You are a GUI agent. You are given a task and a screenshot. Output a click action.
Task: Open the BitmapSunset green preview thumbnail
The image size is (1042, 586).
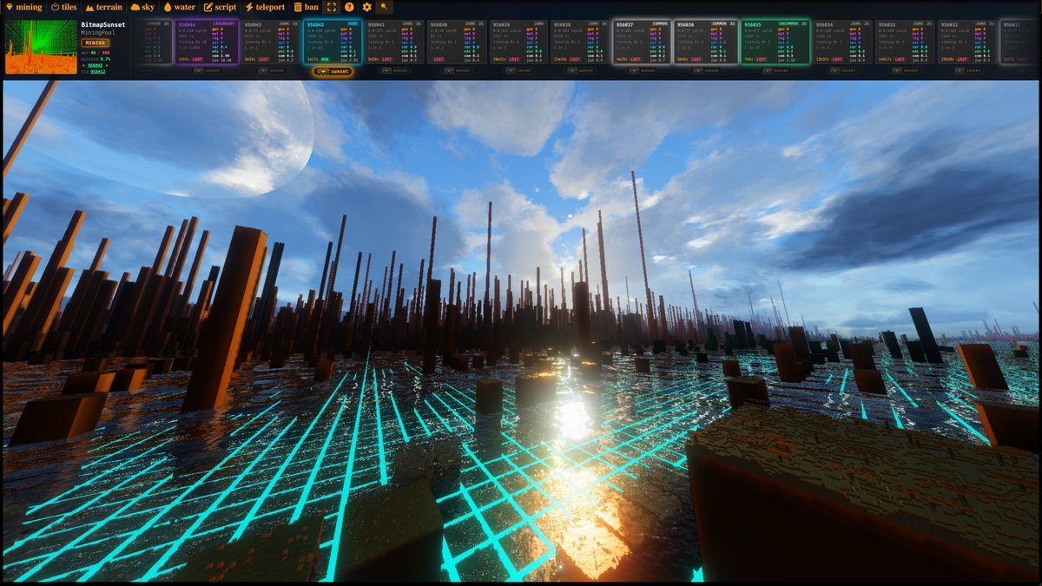click(41, 47)
